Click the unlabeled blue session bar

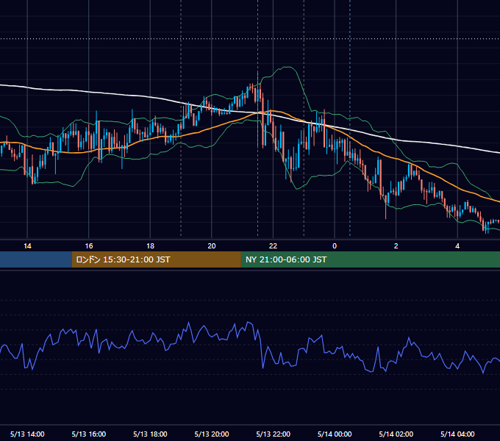[36, 259]
